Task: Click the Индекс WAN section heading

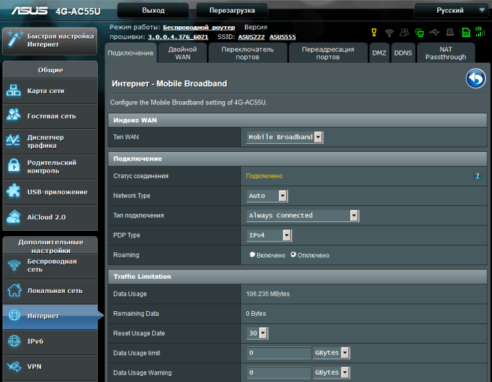Action: coord(135,120)
